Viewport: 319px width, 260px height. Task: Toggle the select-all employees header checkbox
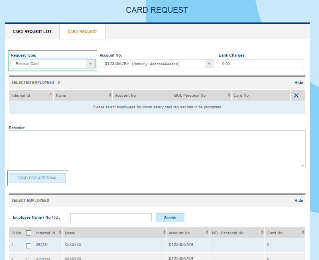[x=28, y=233]
